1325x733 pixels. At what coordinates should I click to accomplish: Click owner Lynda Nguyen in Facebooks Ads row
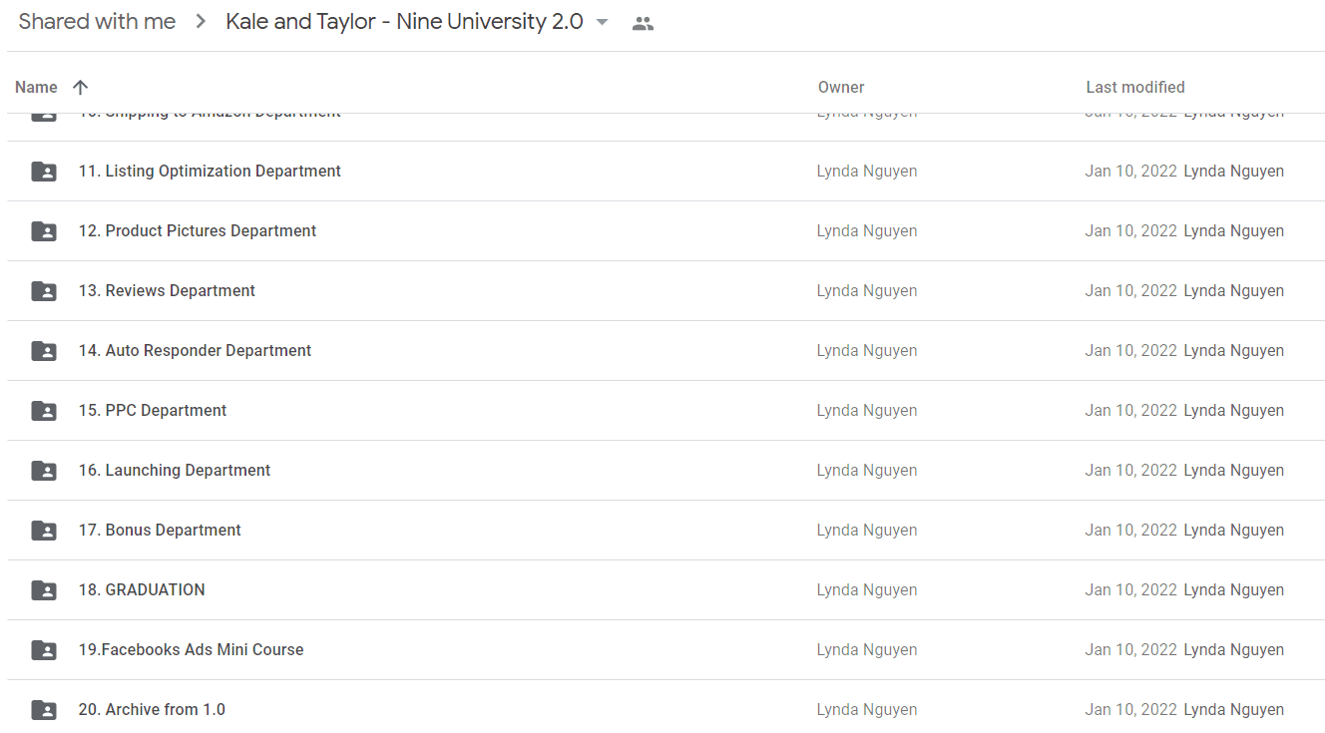click(867, 649)
